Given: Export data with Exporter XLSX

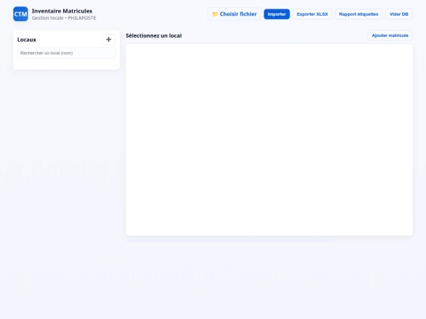Looking at the screenshot, I should pos(312,14).
